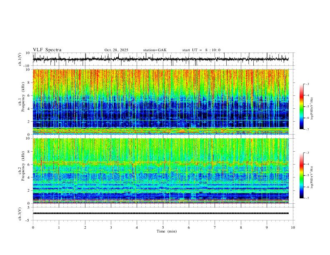Click the time axis tick label "0"
The height and width of the screenshot is (255, 330).
[33, 227]
